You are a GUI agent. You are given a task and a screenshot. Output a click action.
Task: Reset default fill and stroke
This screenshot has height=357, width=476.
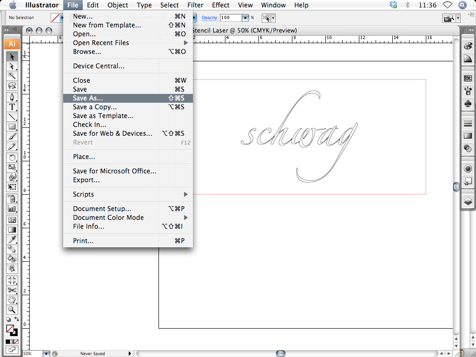tap(8, 319)
